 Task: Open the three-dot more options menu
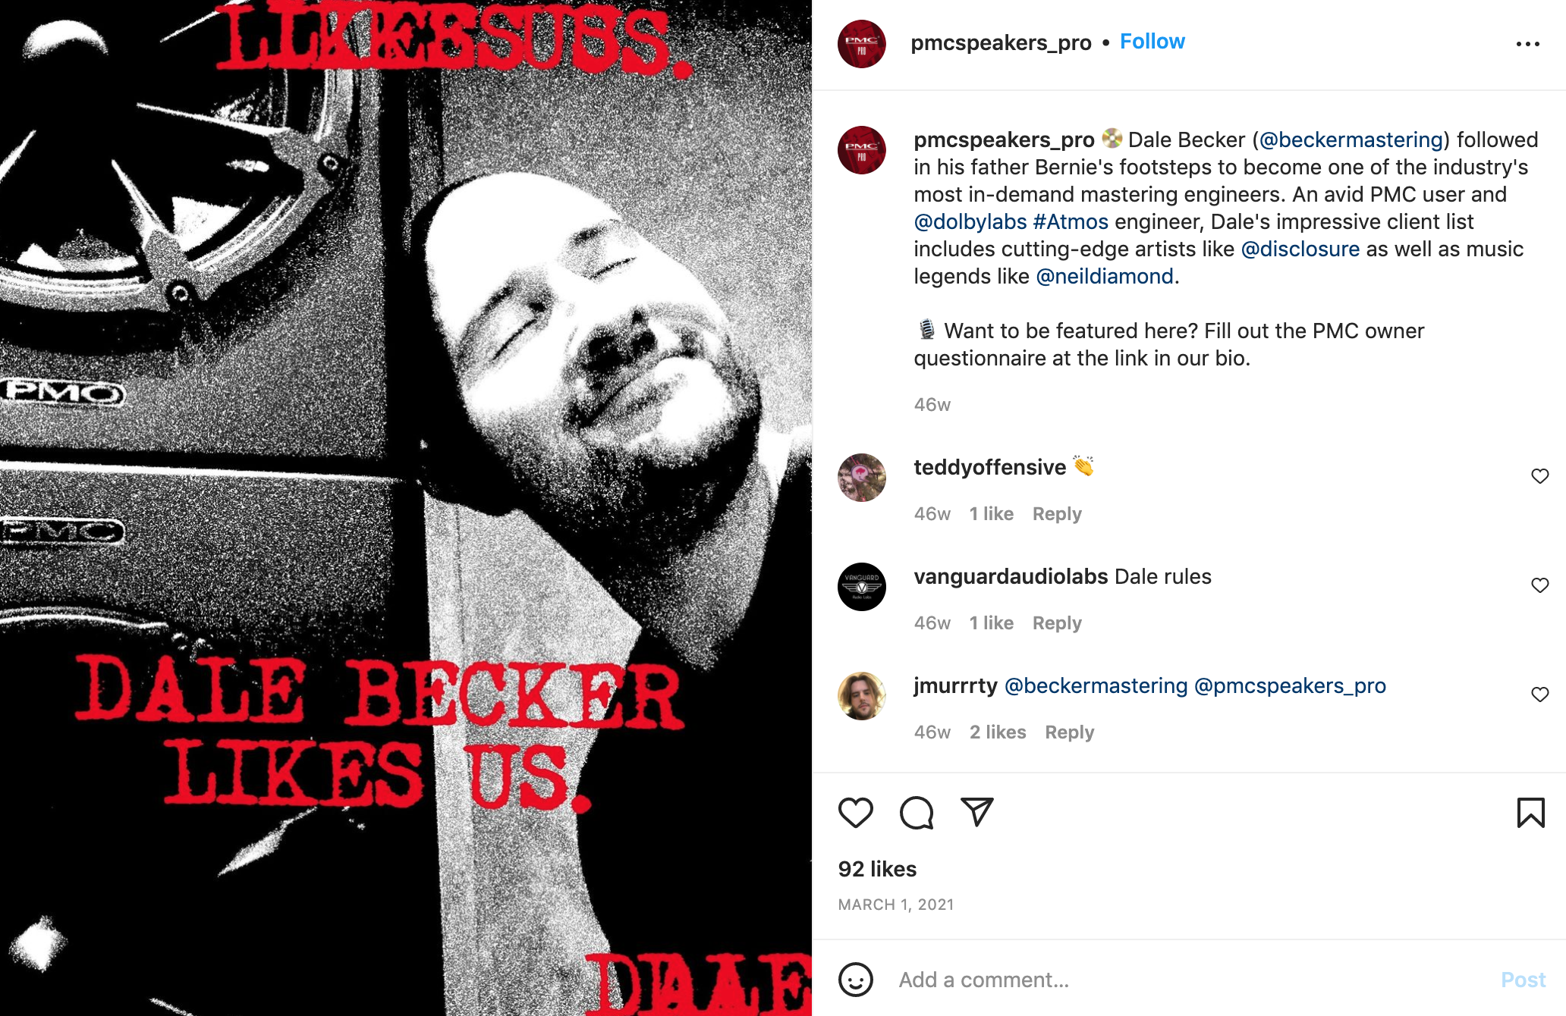[x=1527, y=44]
